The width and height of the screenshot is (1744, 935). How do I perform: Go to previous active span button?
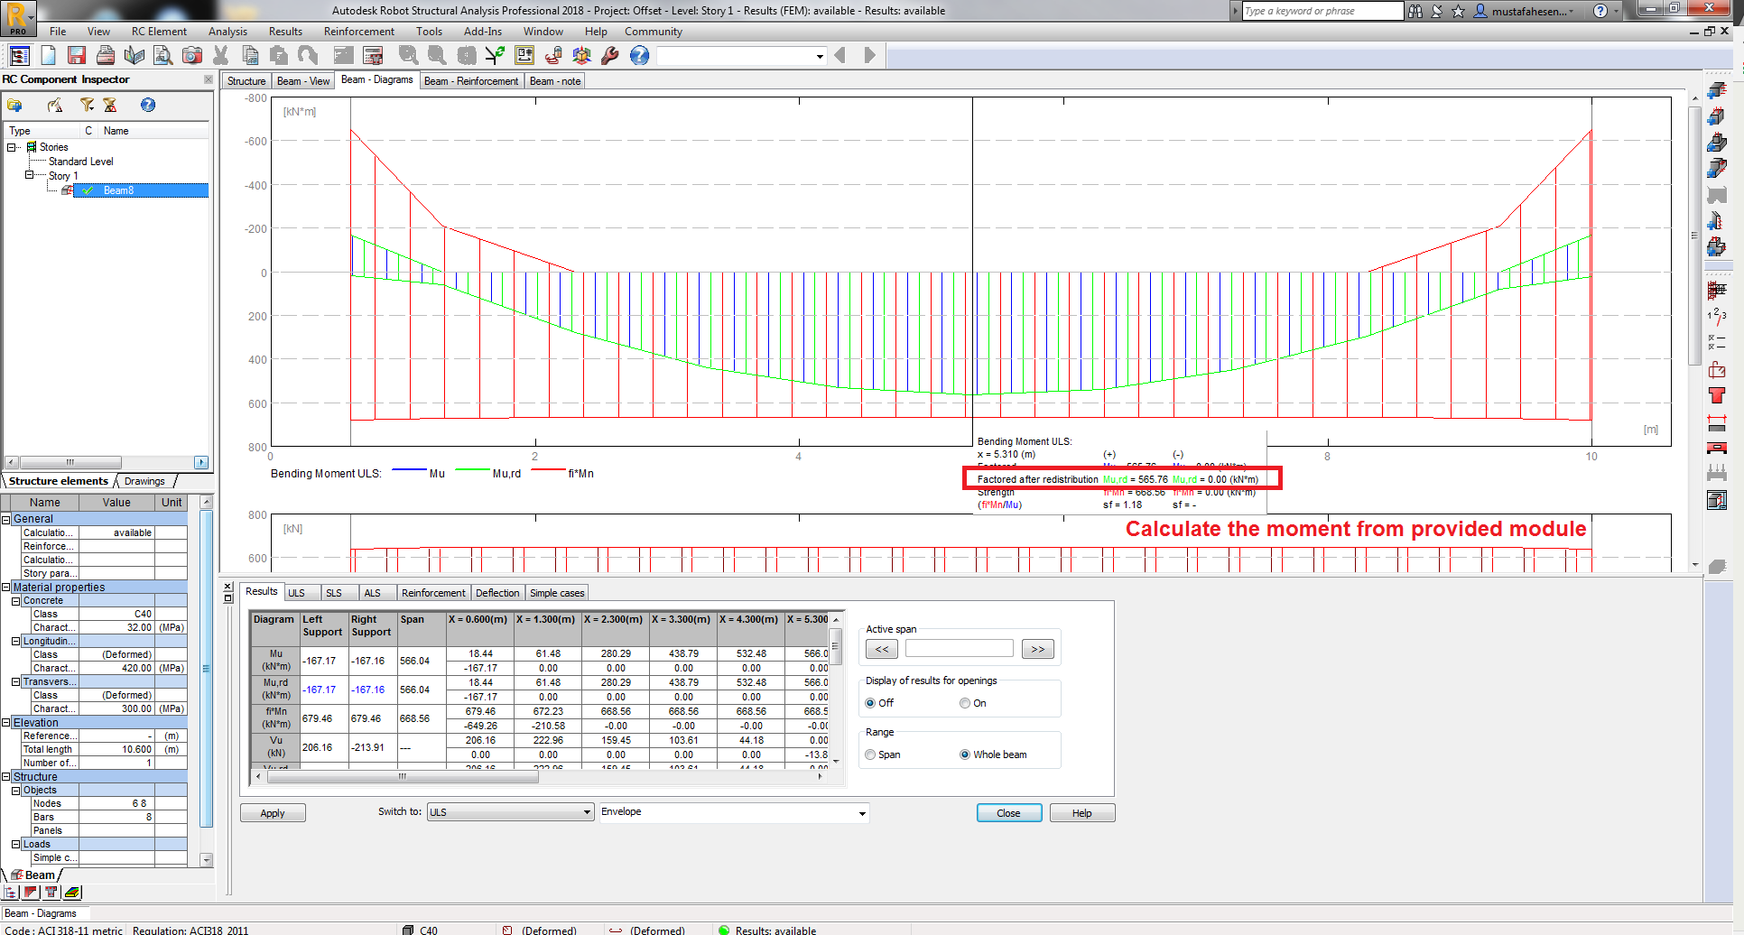pos(882,649)
